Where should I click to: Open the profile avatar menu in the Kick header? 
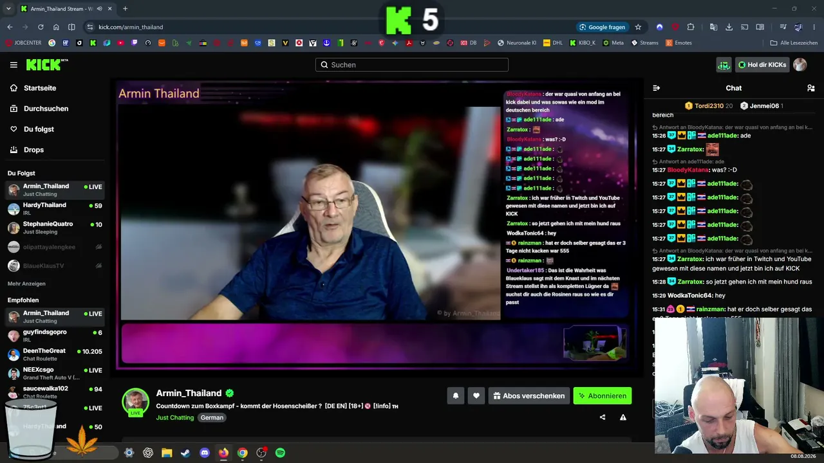pos(800,65)
